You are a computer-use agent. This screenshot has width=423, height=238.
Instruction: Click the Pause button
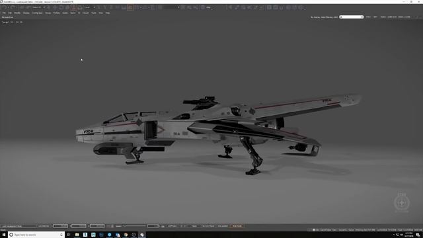pyautogui.click(x=194, y=226)
